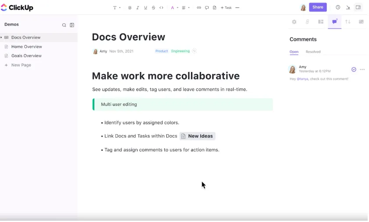Click the Identify users by assigned colors bullet
Screen dimensions: 369x222
point(141,123)
